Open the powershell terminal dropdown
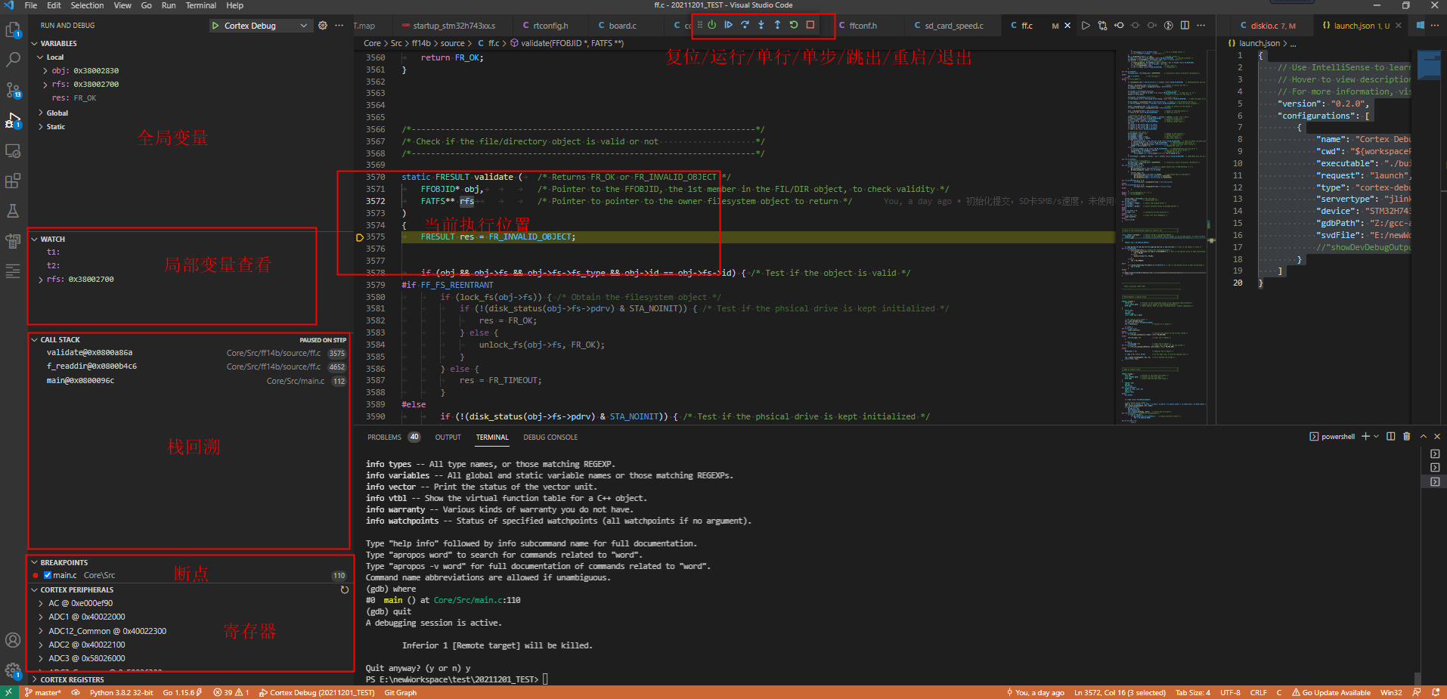The image size is (1447, 699). pyautogui.click(x=1377, y=436)
